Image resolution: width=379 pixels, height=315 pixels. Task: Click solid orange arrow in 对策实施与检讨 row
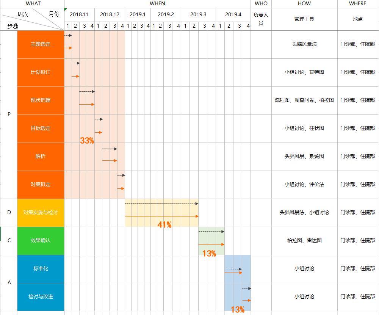click(x=161, y=216)
